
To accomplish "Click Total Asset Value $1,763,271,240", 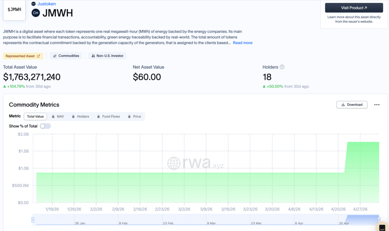I will (x=32, y=77).
